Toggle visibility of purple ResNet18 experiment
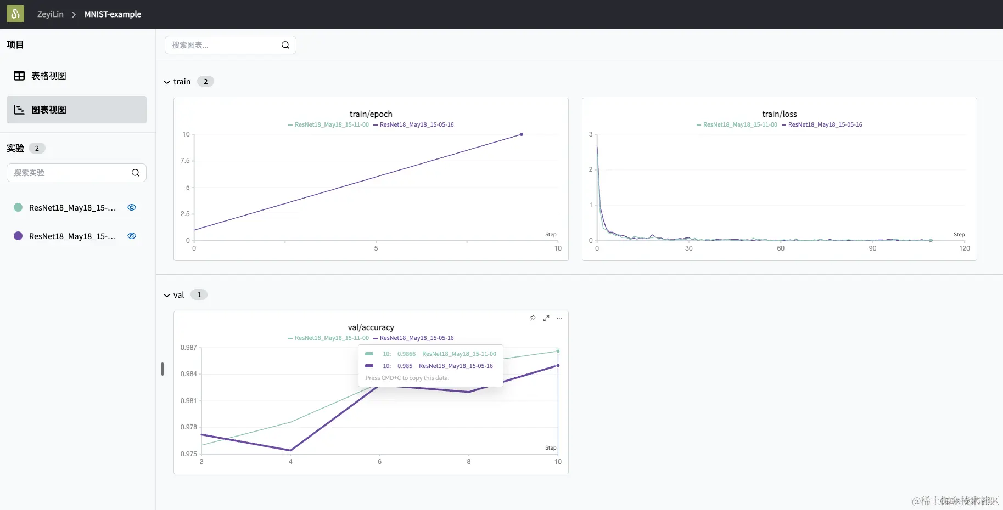This screenshot has height=510, width=1003. (x=132, y=236)
